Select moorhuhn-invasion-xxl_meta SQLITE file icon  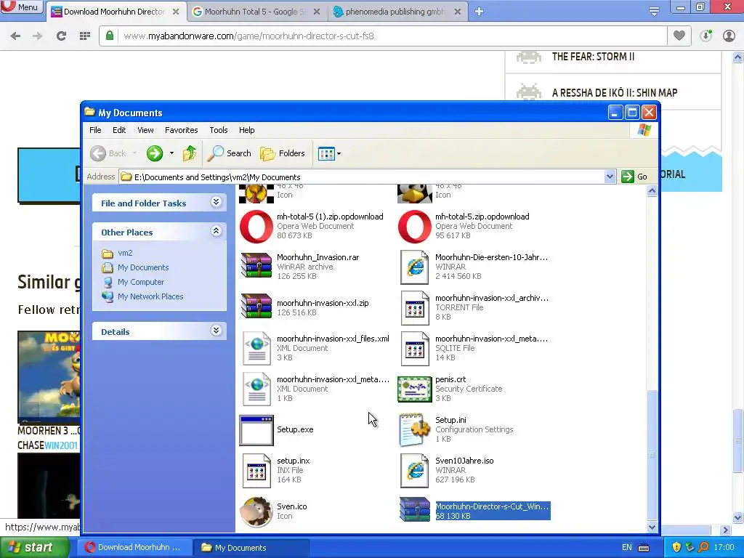(415, 349)
